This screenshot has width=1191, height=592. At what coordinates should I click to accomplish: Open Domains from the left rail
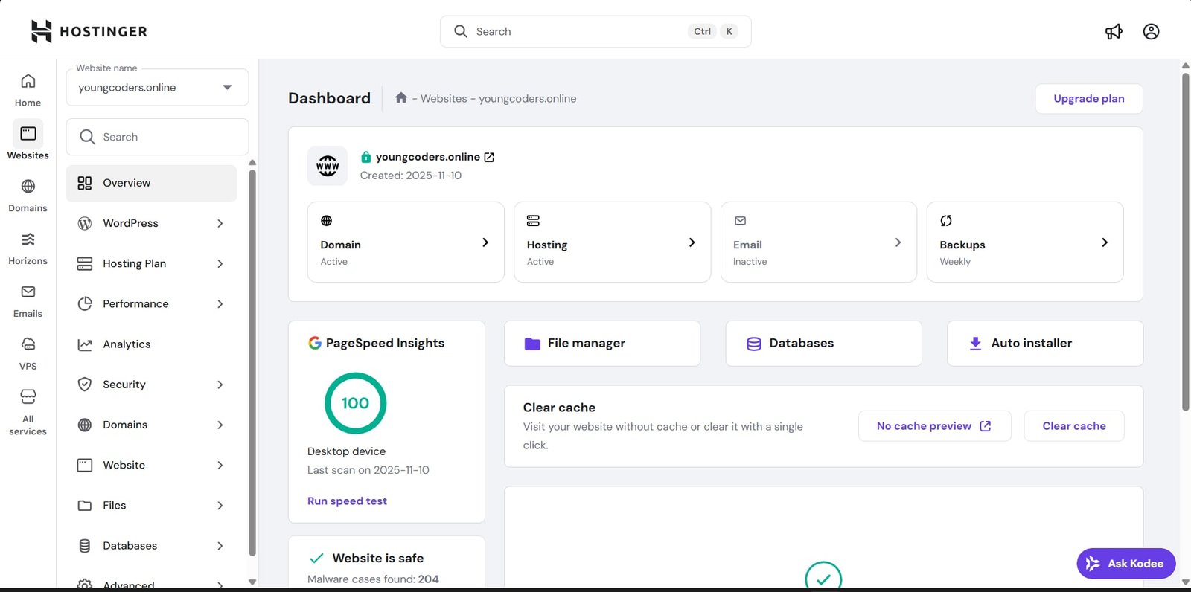point(28,195)
